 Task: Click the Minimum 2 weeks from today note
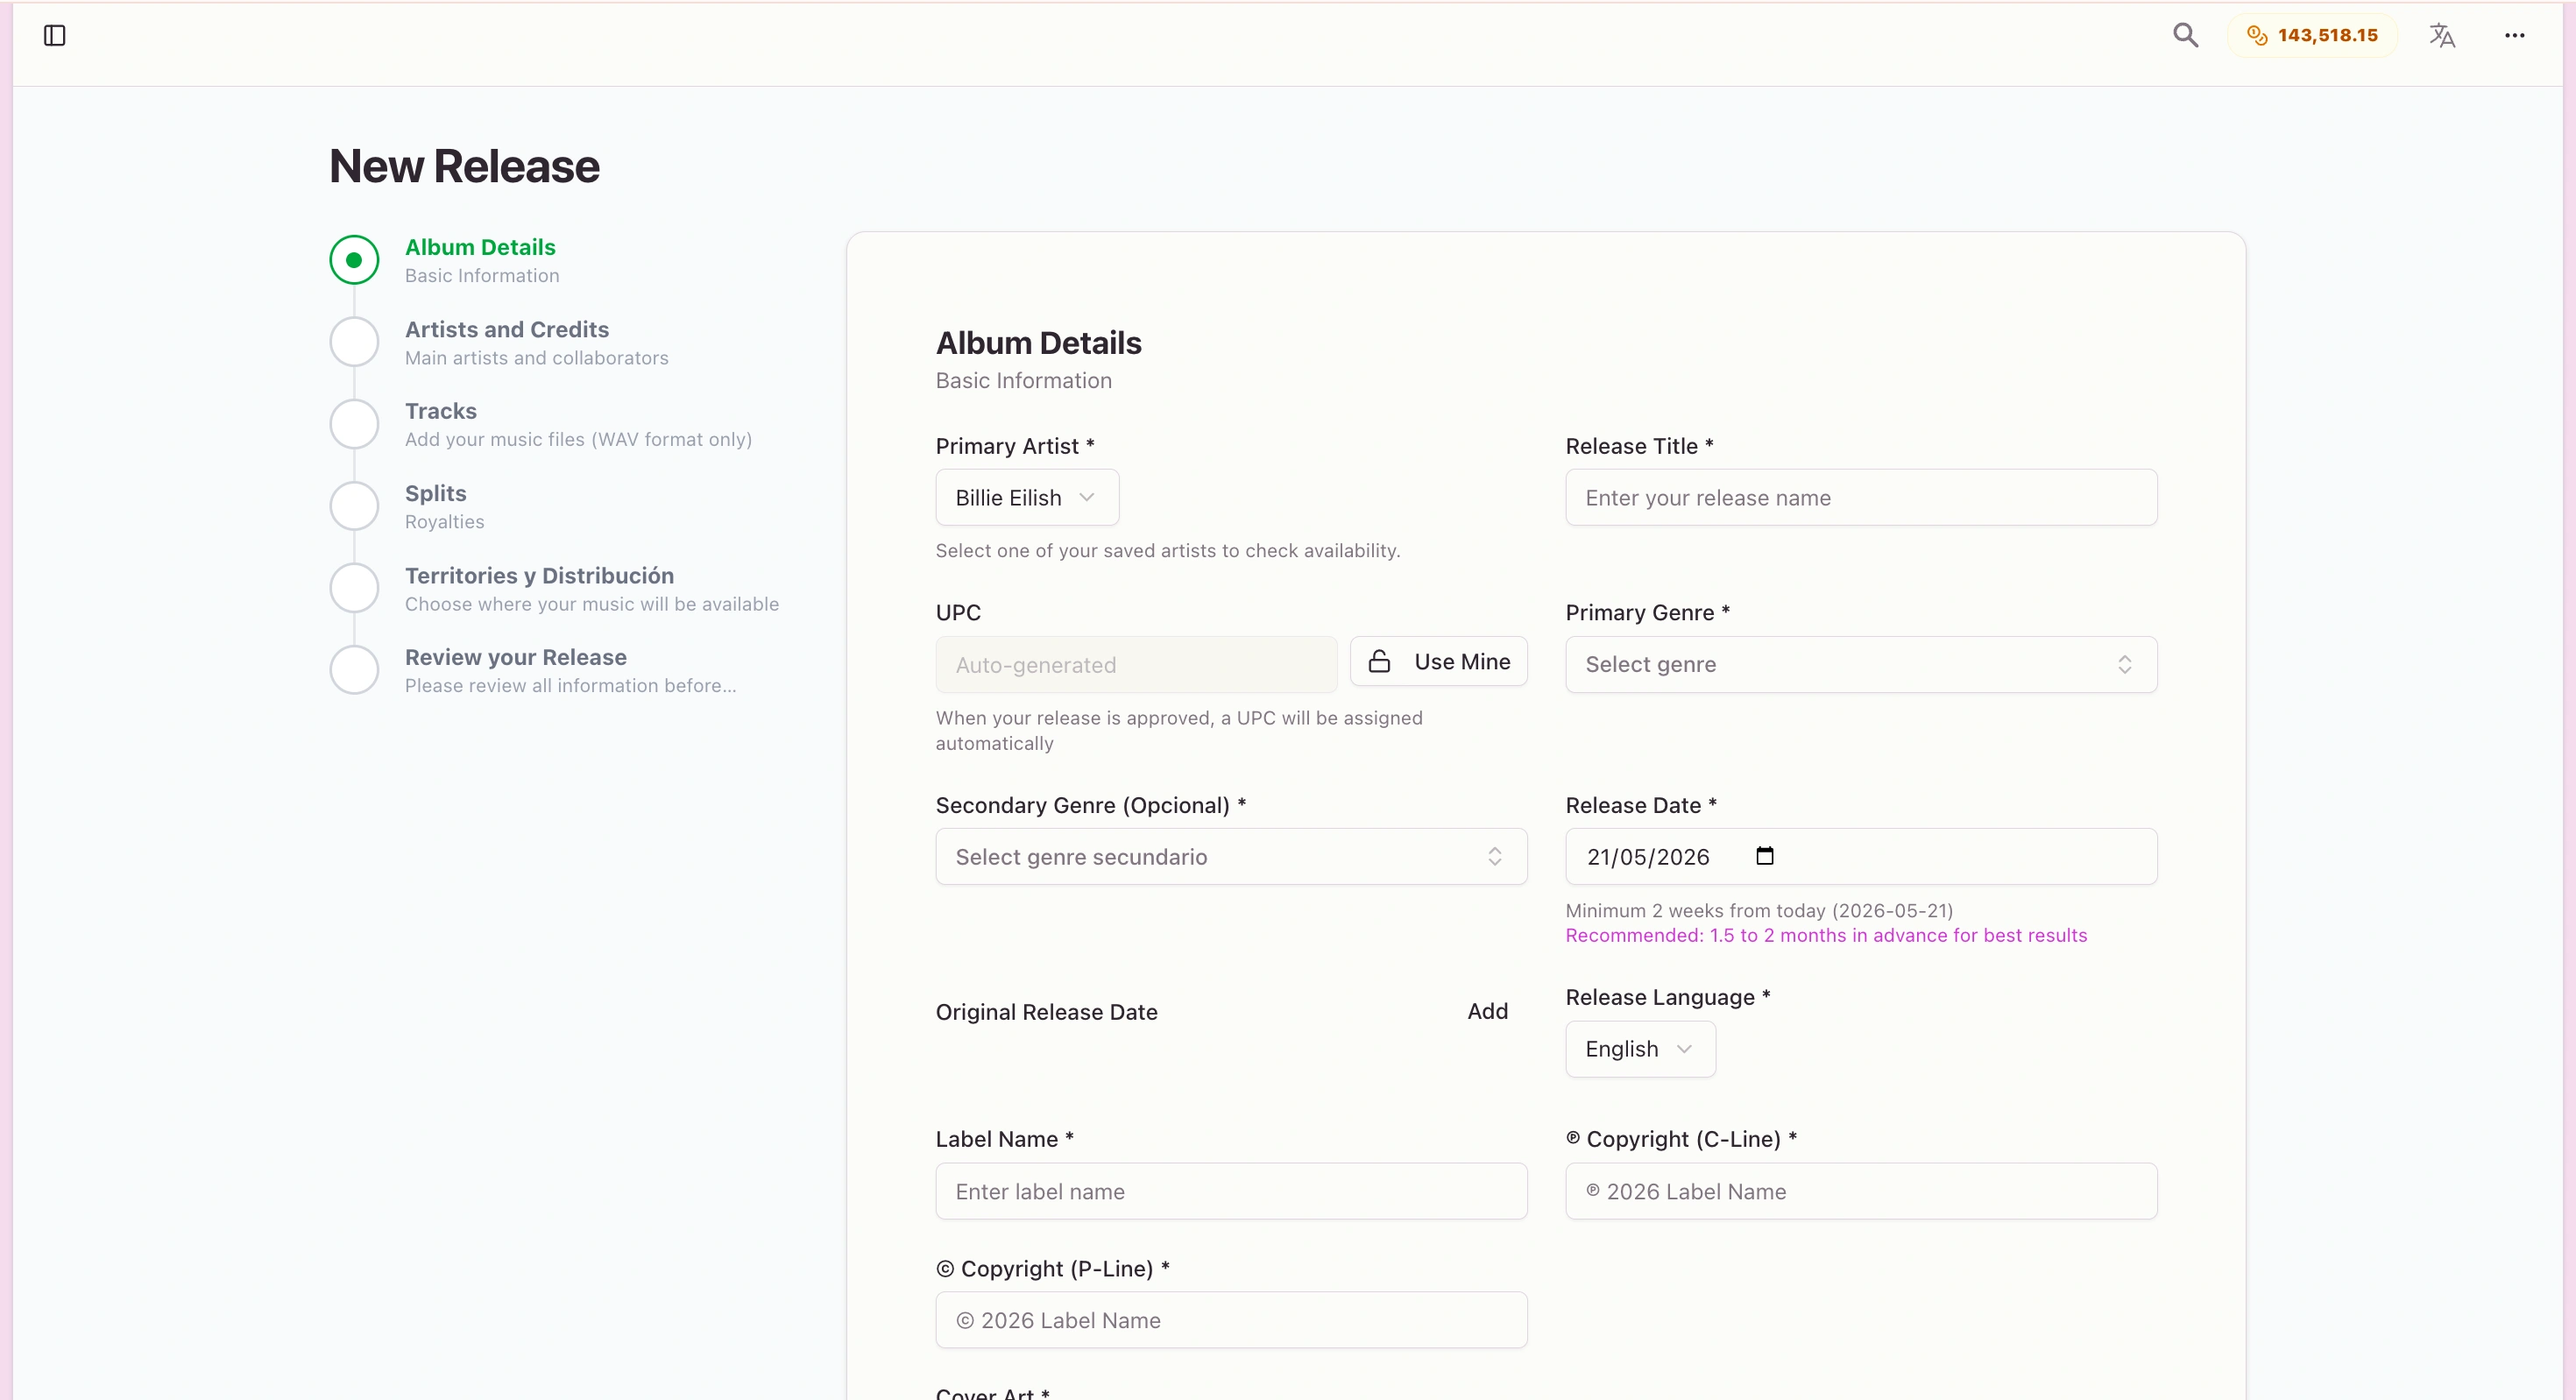point(1759,910)
